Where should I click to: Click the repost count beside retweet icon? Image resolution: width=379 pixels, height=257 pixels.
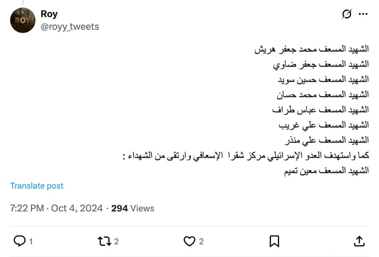point(116,242)
